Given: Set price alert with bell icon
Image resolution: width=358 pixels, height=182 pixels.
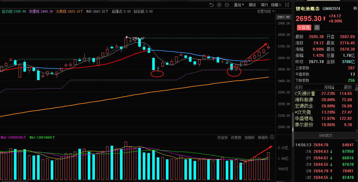Looking at the screenshot, I should [317, 28].
